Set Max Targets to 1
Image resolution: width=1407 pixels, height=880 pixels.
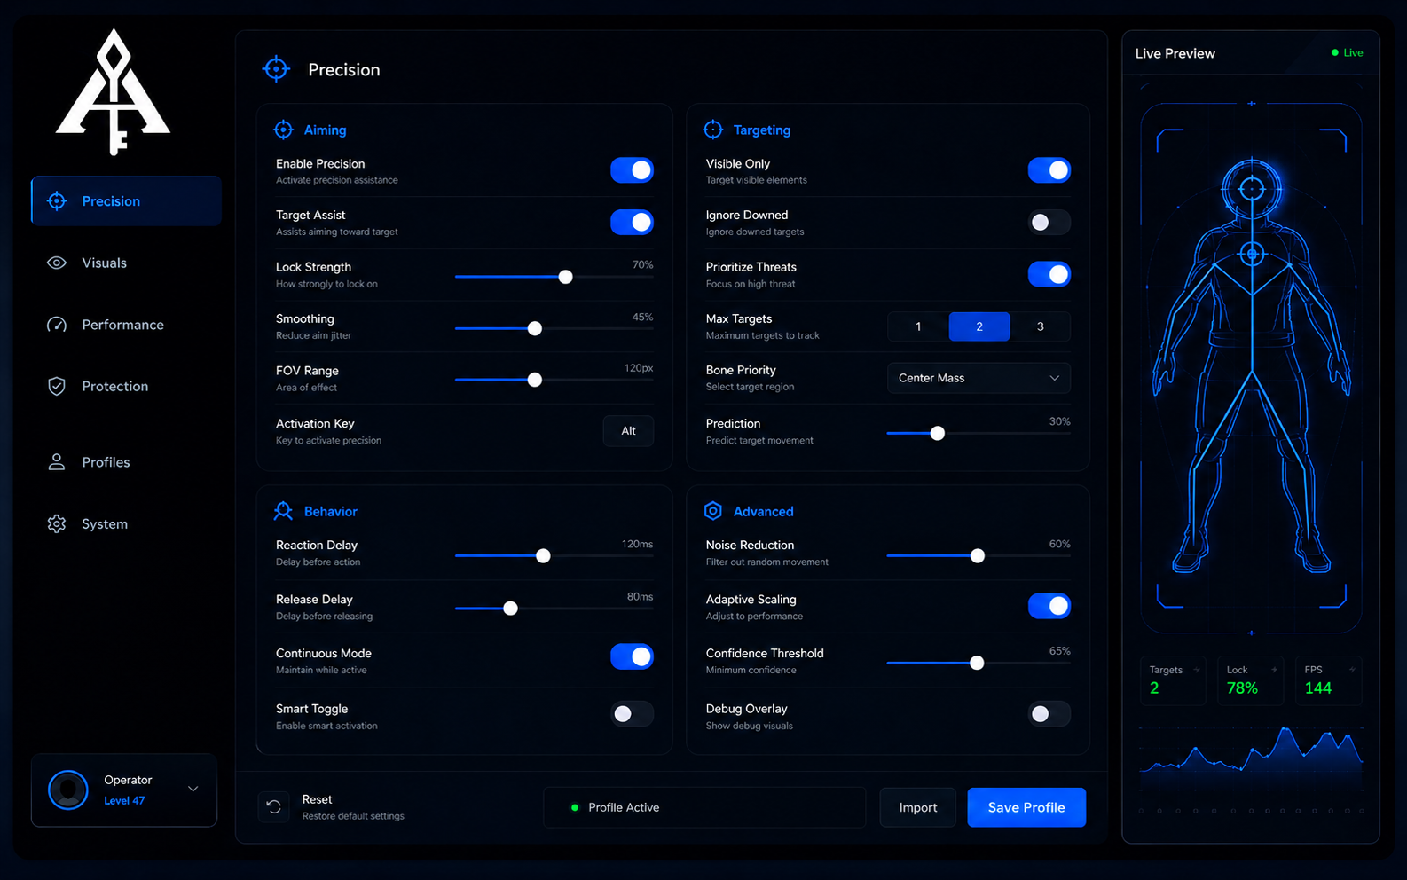point(918,326)
